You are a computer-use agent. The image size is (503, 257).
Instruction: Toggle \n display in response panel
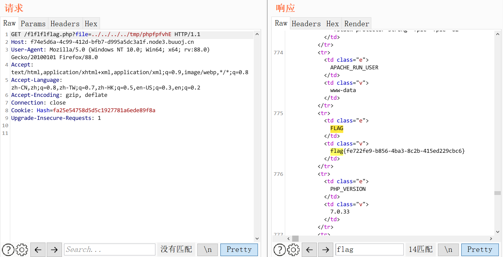pyautogui.click(x=448, y=250)
